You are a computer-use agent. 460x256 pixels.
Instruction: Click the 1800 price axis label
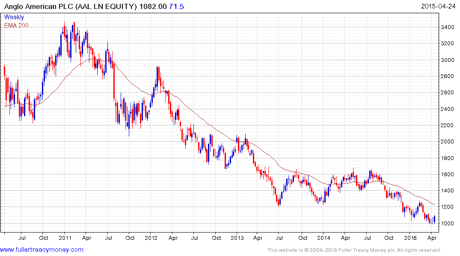point(448,158)
